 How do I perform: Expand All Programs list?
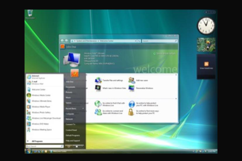coord(37,141)
